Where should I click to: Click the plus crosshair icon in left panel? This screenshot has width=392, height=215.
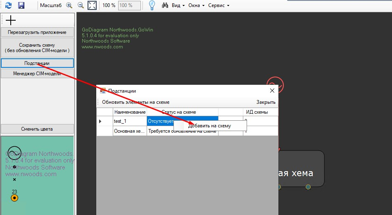click(x=11, y=20)
